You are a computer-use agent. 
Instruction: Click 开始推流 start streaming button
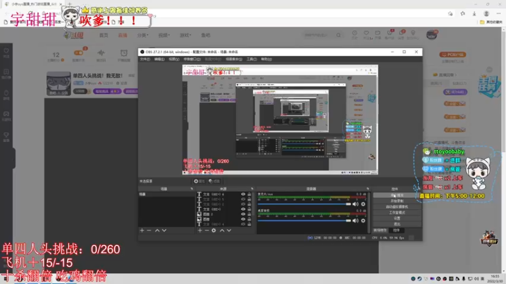397,195
